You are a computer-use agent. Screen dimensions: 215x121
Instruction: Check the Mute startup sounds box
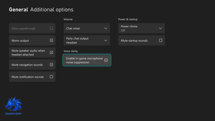(x=160, y=40)
